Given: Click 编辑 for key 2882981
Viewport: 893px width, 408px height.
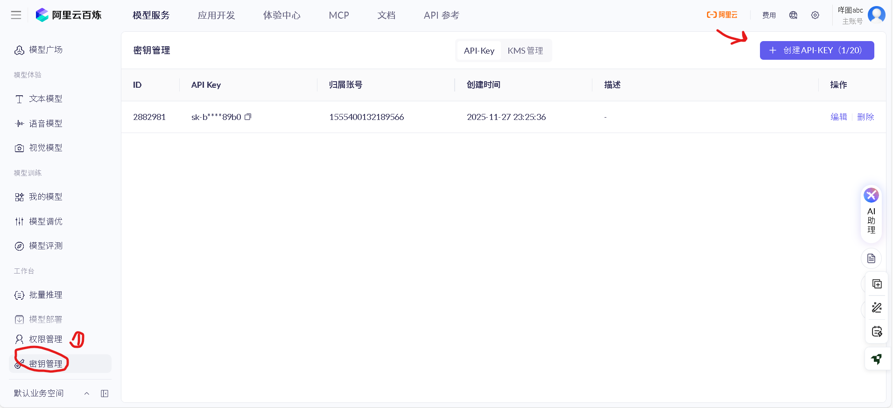Looking at the screenshot, I should pyautogui.click(x=838, y=117).
